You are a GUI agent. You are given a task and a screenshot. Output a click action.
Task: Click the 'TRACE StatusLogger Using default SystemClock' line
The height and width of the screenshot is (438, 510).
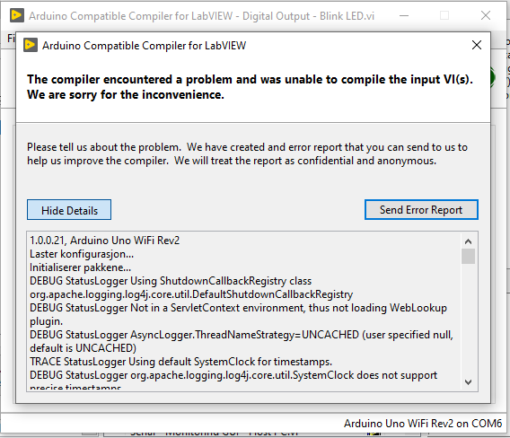(180, 362)
